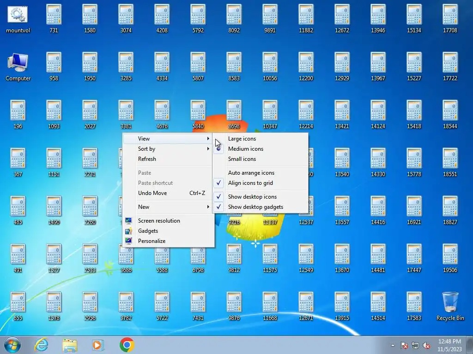Select the mountvol desktop icon
Viewport: 473px width, 354px height.
(18, 18)
